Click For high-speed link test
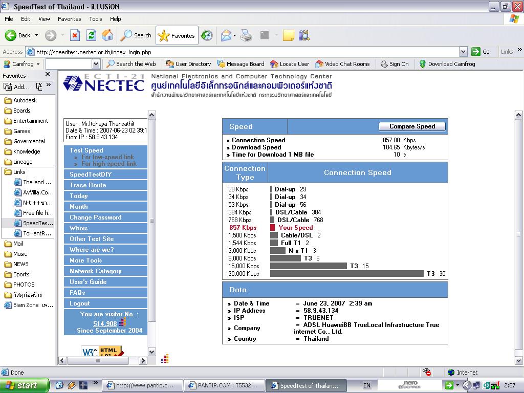The width and height of the screenshot is (524, 393). click(x=109, y=164)
